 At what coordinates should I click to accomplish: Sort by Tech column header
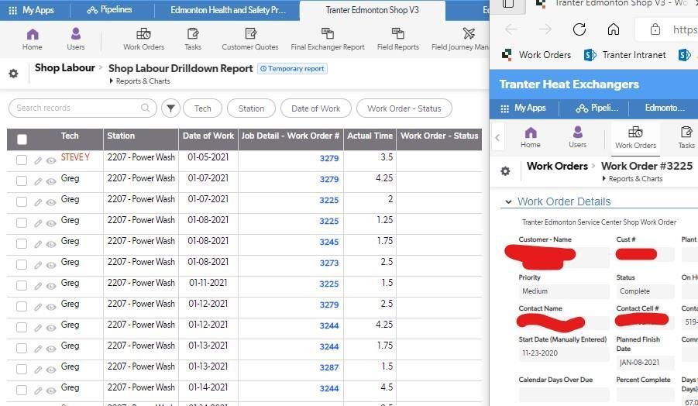tap(70, 136)
